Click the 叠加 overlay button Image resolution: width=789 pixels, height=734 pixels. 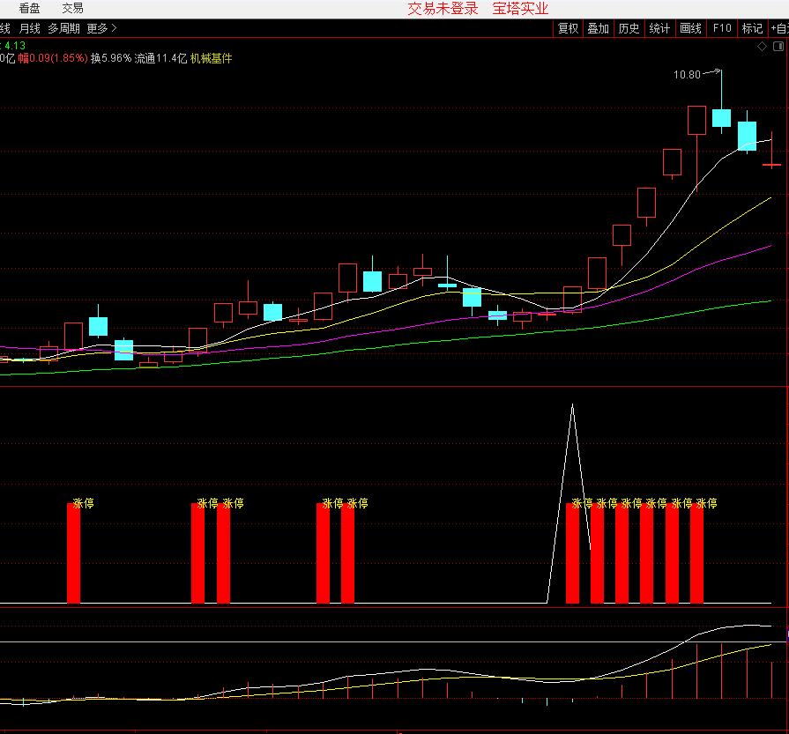pyautogui.click(x=598, y=28)
